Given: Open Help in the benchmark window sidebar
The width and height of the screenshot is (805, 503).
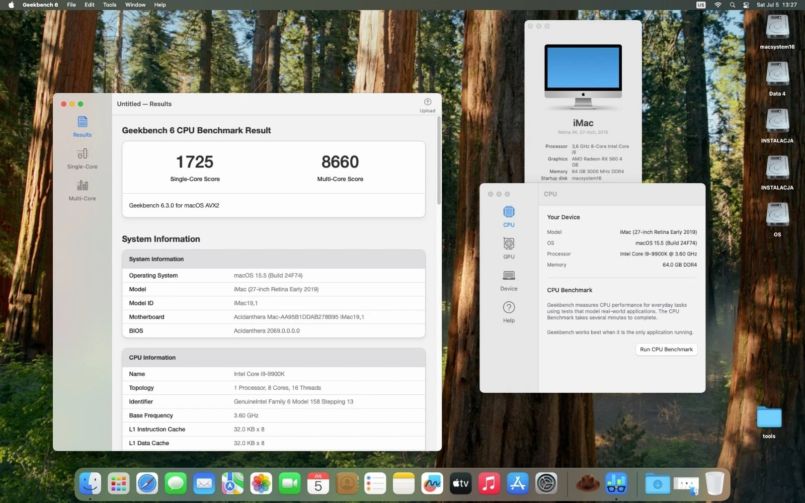Looking at the screenshot, I should pyautogui.click(x=509, y=312).
